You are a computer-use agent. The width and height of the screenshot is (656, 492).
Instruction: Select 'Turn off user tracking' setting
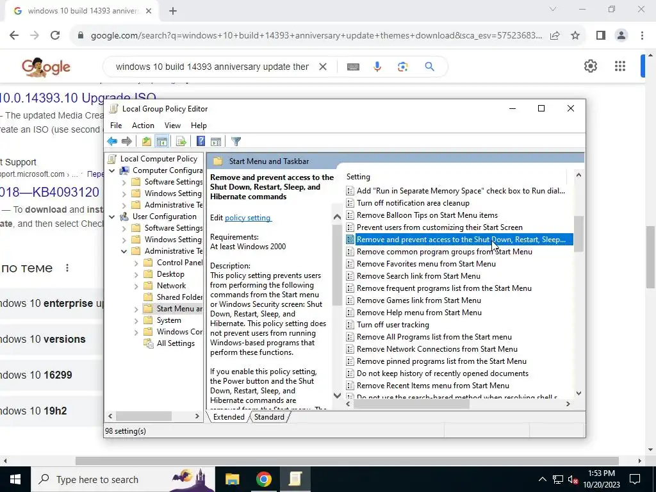[393, 325]
